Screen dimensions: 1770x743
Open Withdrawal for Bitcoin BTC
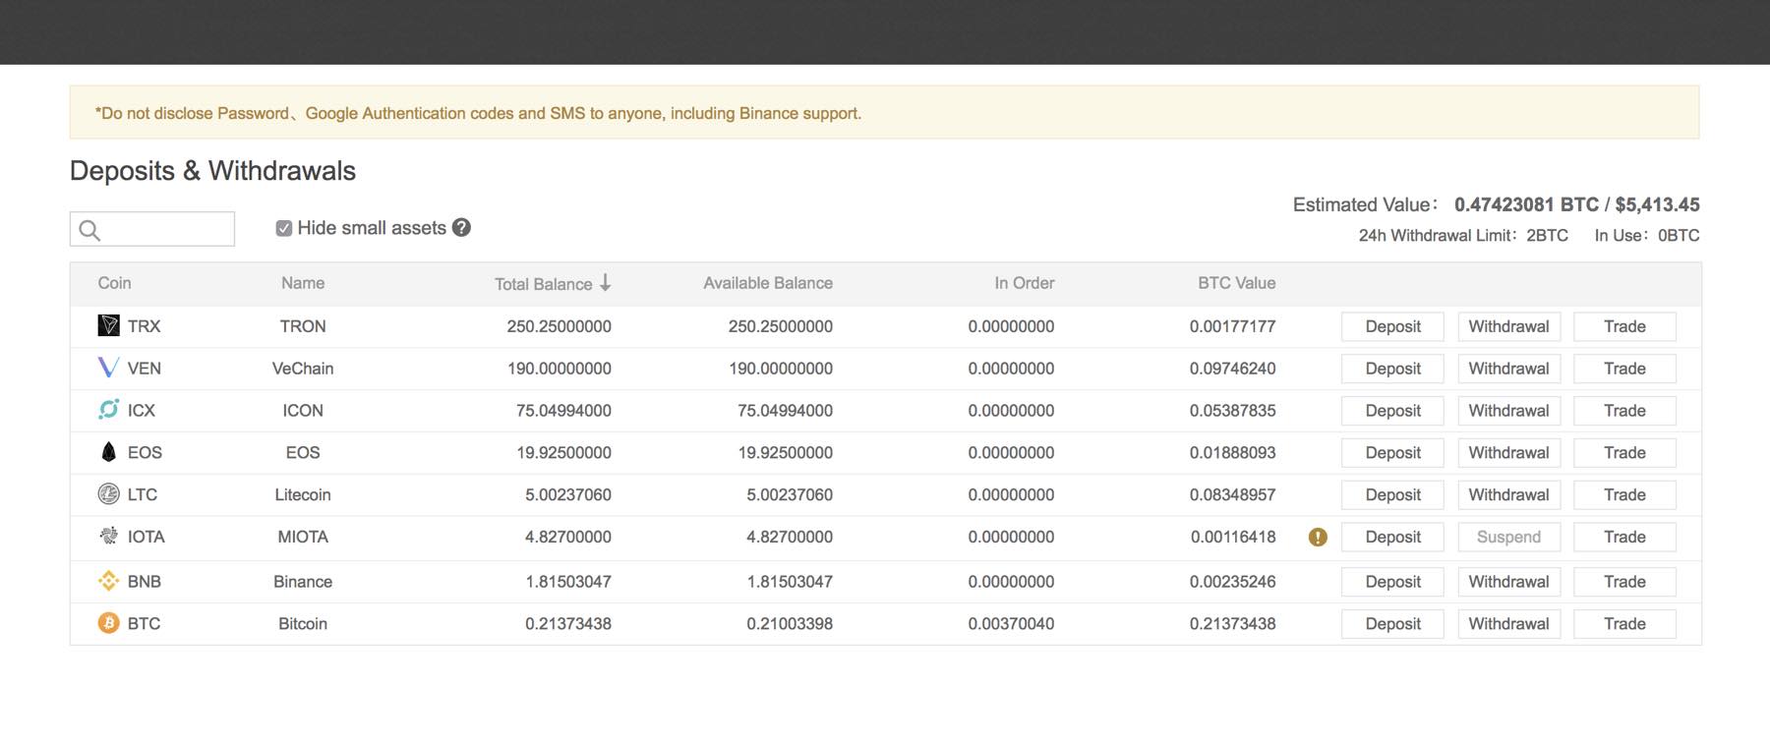(x=1508, y=624)
